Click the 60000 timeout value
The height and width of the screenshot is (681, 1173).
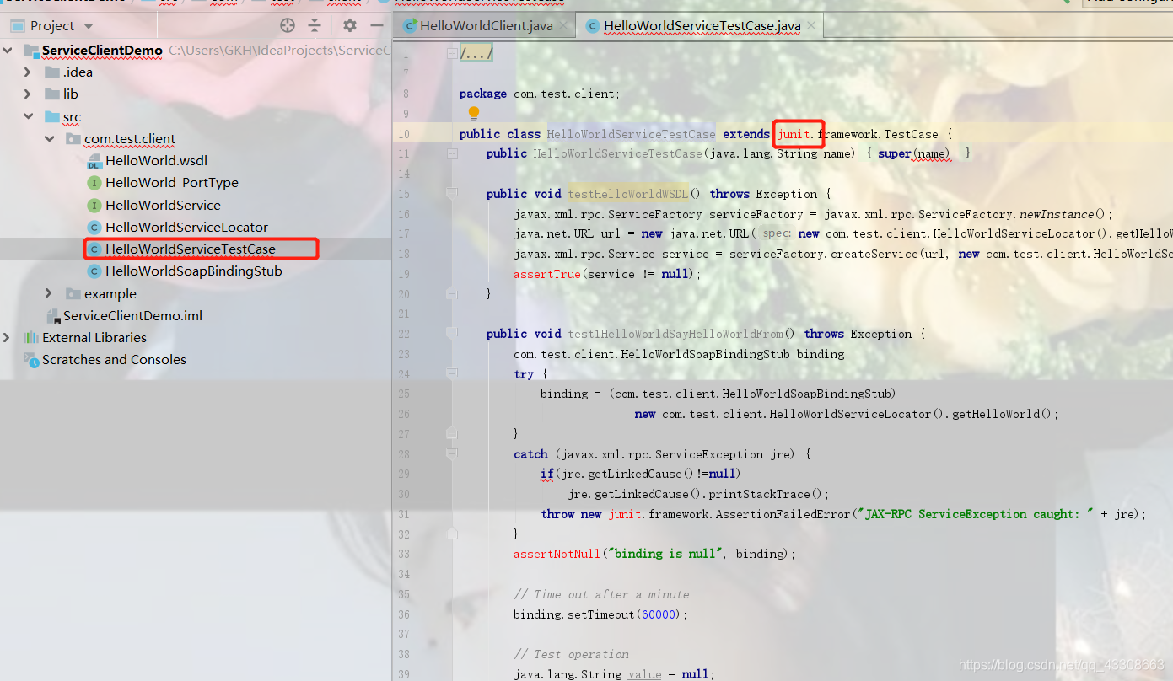[x=658, y=614]
